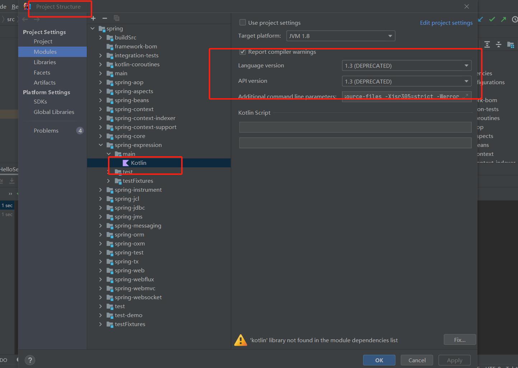Click the OK button
Viewport: 518px width, 368px height.
(379, 360)
